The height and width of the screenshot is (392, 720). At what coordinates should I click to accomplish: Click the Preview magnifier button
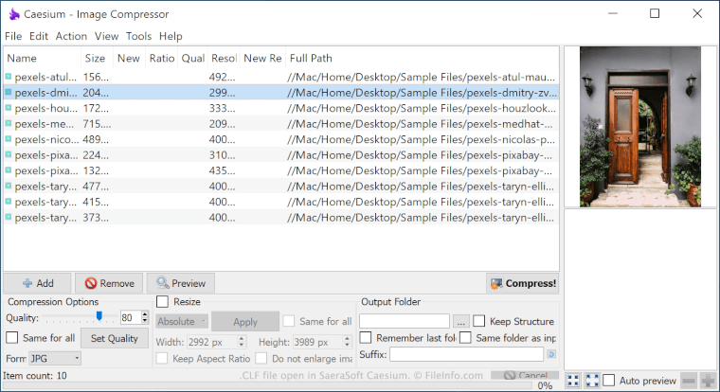coord(181,283)
